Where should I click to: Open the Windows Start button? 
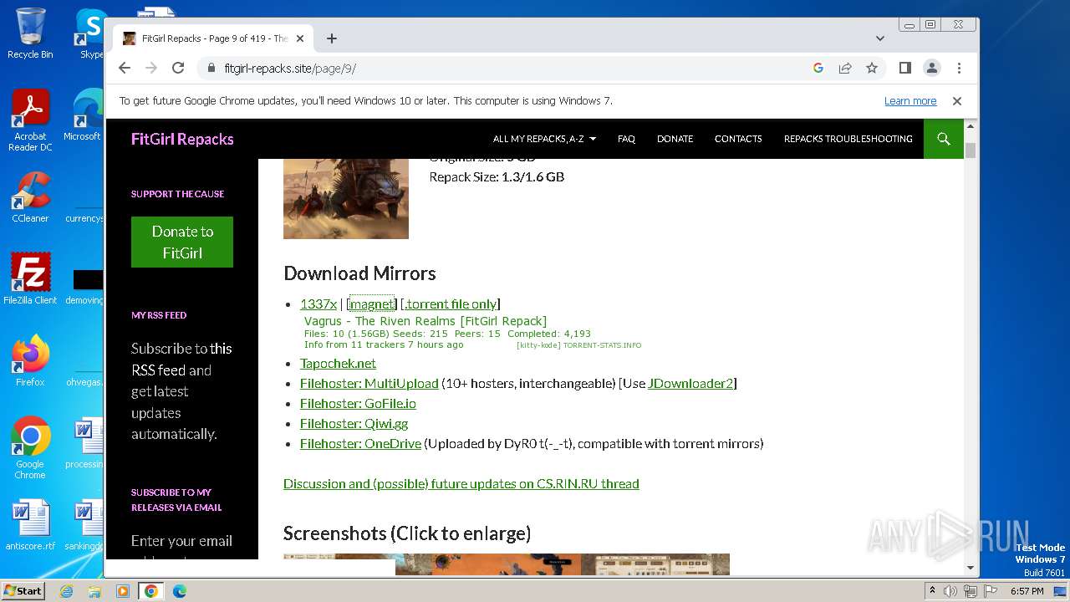click(x=23, y=590)
